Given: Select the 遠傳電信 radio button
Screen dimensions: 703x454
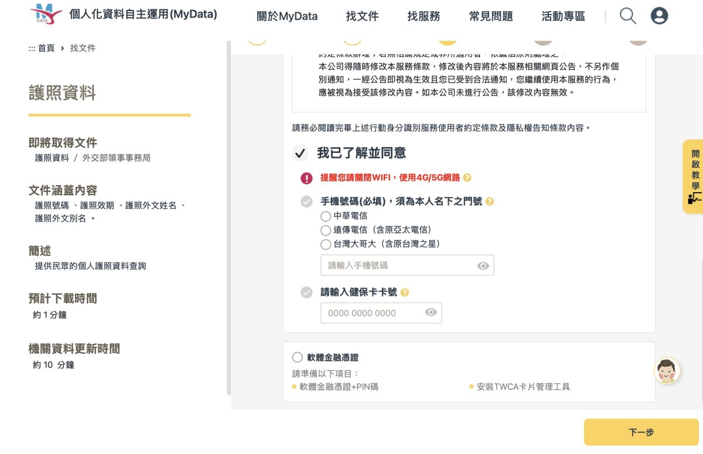Looking at the screenshot, I should point(326,230).
